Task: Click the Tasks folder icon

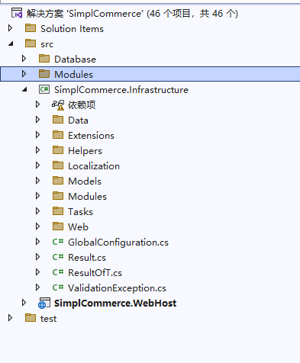Action: pos(58,211)
